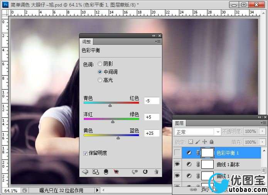Delete the adjustment layer via trash icon
Image resolution: width=268 pixels, height=195 pixels.
[x=156, y=172]
